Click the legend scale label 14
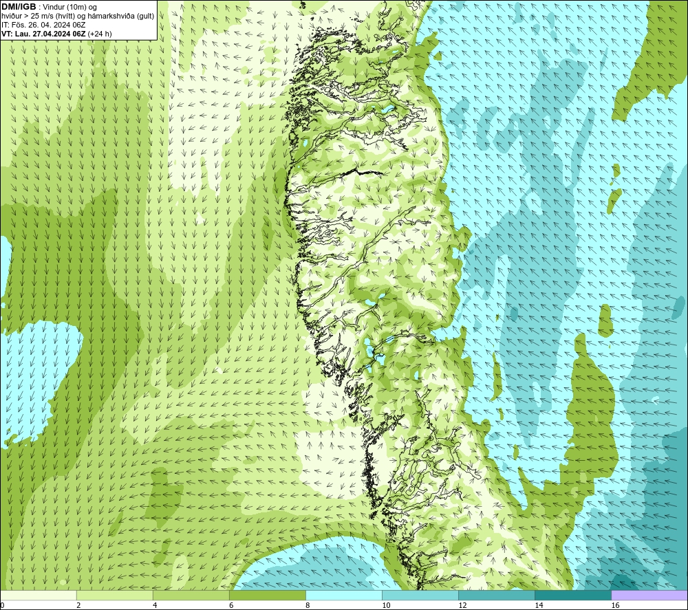688x610 pixels. (539, 605)
